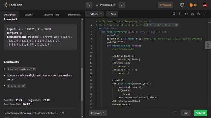Image resolution: width=211 pixels, height=118 pixels.
Task: Click line number 18 in gutter
Action: point(91,80)
